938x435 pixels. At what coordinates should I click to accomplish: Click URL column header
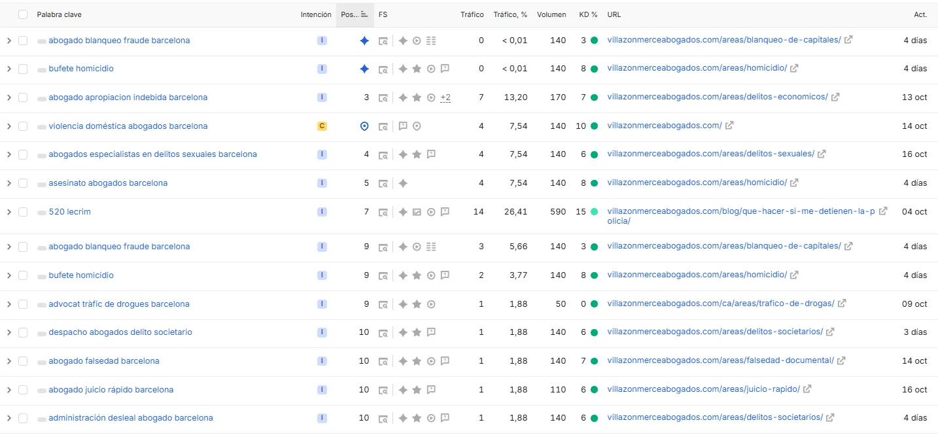tap(614, 14)
